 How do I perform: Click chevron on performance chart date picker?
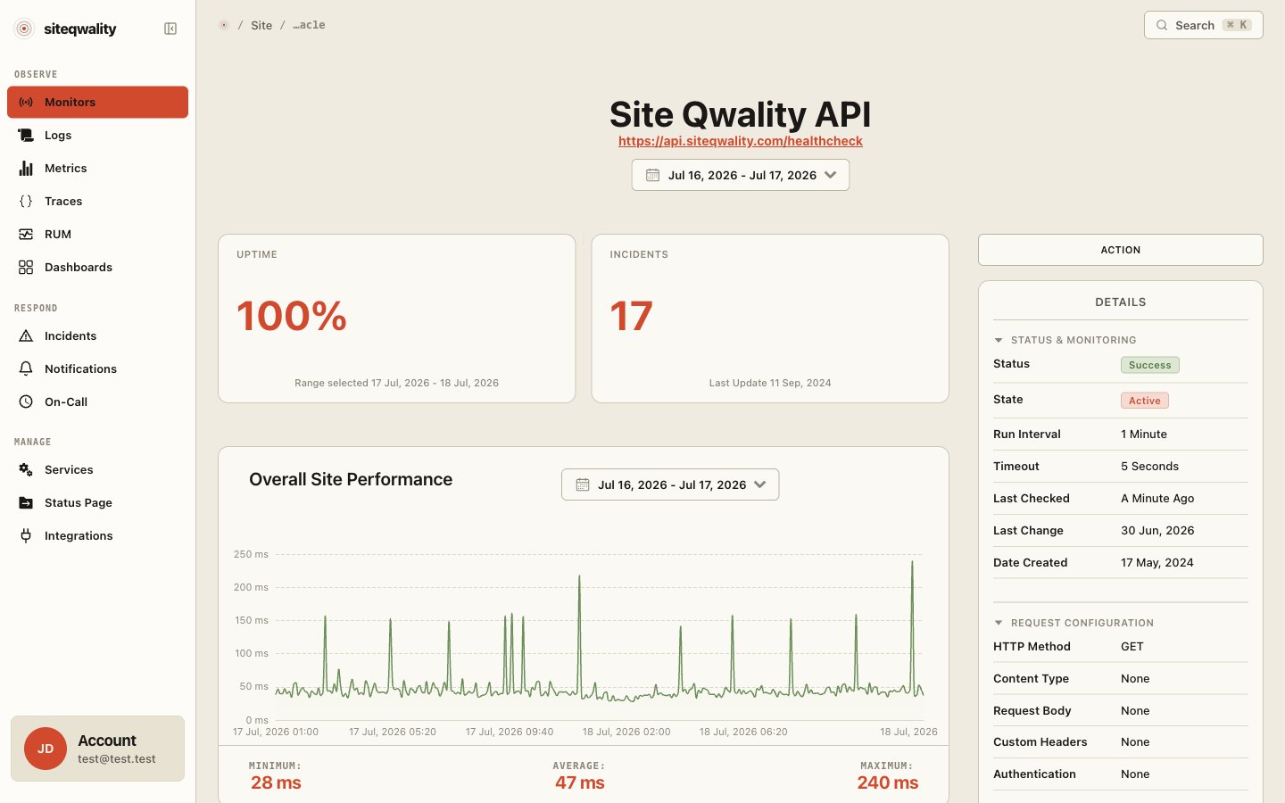coord(760,484)
